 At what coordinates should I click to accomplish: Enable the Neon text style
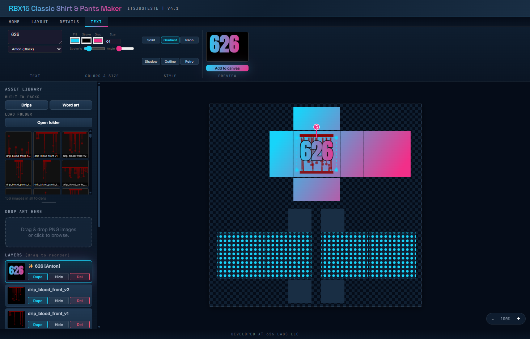click(x=189, y=40)
